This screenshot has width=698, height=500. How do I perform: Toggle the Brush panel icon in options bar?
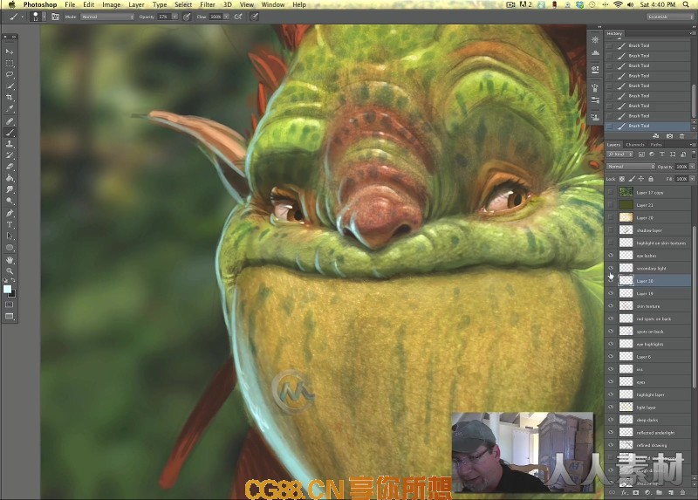click(x=55, y=17)
